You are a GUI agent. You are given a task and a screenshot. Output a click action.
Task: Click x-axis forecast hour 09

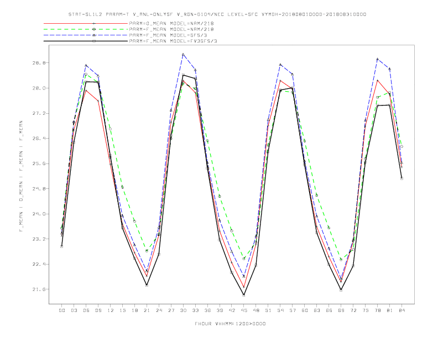[x=98, y=310]
